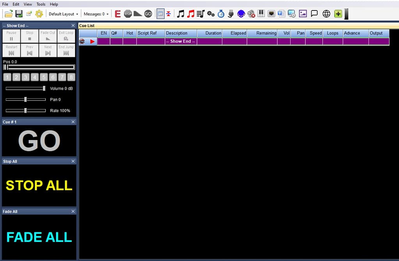Image resolution: width=399 pixels, height=261 pixels.
Task: Click the green plus add icon on the toolbar
Action: (337, 14)
